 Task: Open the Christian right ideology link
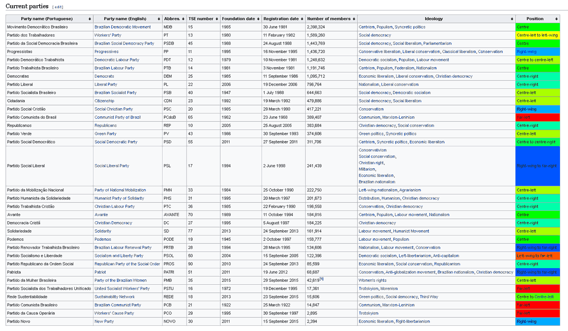(372, 163)
